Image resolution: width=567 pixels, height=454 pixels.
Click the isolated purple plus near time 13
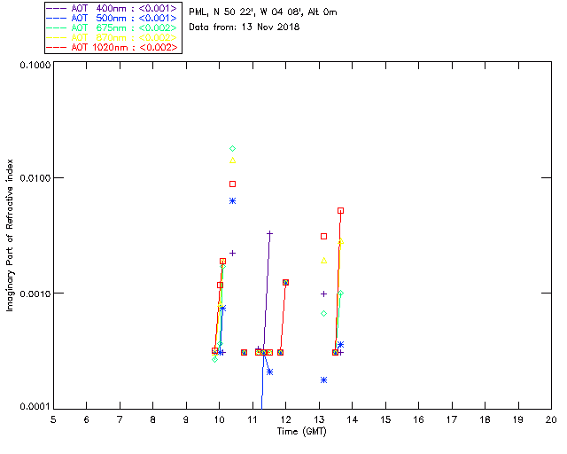[x=323, y=294]
